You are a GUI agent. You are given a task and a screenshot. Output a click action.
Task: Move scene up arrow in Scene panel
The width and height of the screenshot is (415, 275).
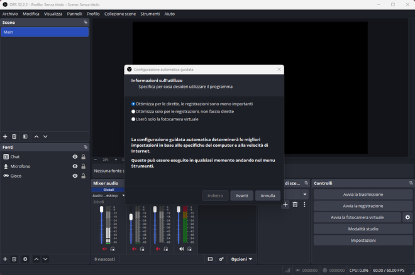36,137
